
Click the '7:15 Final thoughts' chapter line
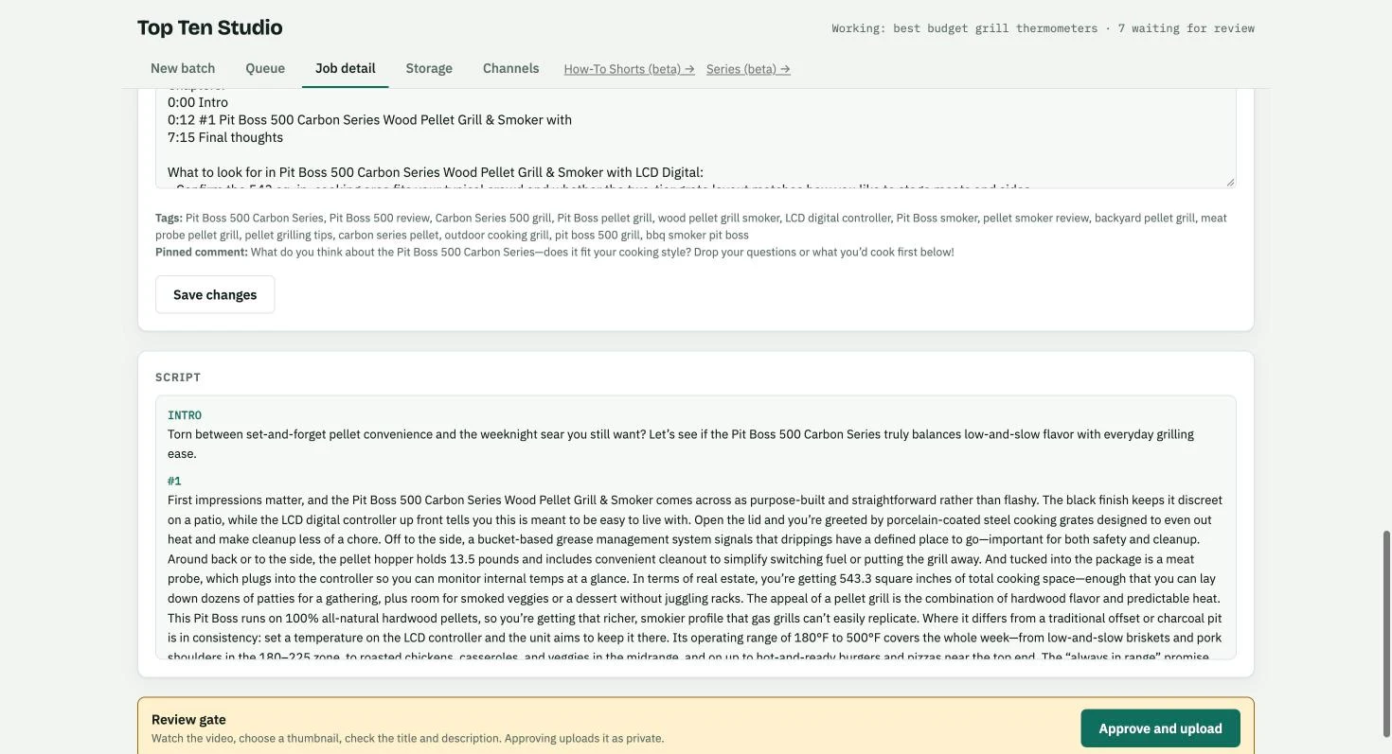point(225,137)
